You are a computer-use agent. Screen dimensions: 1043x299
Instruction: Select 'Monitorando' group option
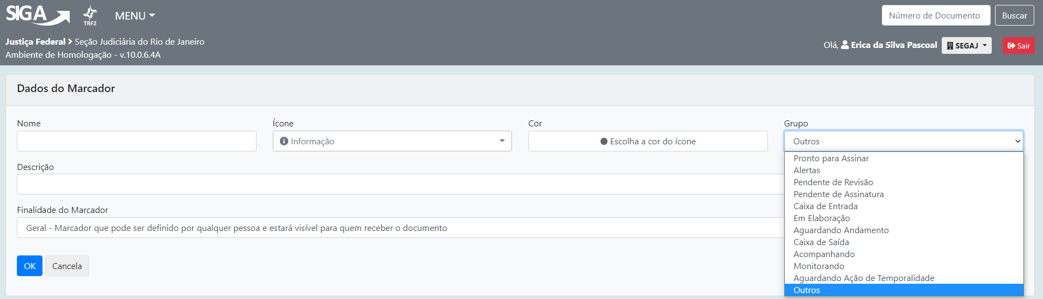819,266
